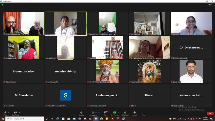
Task: Open the Security options in toolbar
Action: [x=81, y=113]
